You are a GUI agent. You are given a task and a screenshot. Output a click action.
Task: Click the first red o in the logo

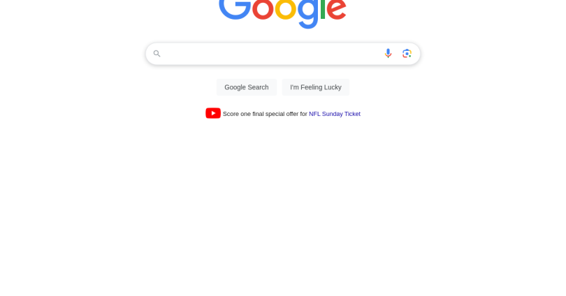click(x=263, y=8)
